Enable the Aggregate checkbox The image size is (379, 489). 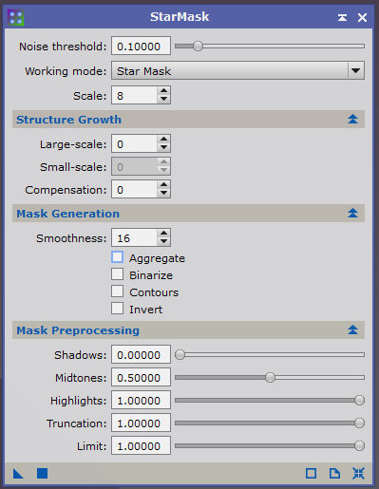click(x=117, y=257)
